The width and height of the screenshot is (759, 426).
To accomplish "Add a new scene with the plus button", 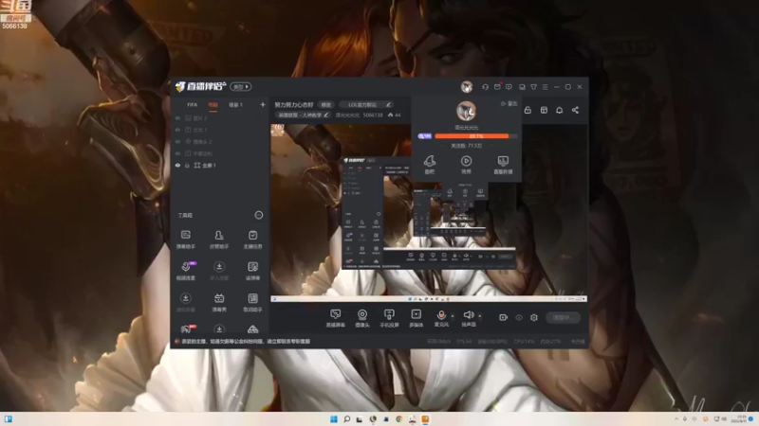I will (263, 104).
